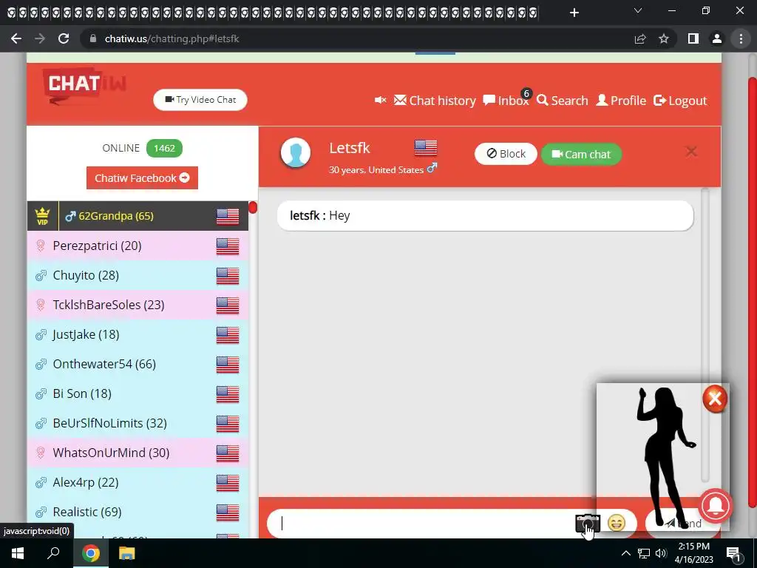
Task: Click the US flag on 62Grandpa row
Action: (228, 217)
